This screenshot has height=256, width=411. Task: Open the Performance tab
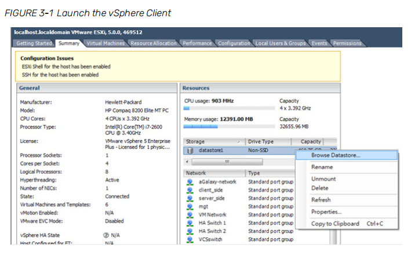(x=197, y=43)
